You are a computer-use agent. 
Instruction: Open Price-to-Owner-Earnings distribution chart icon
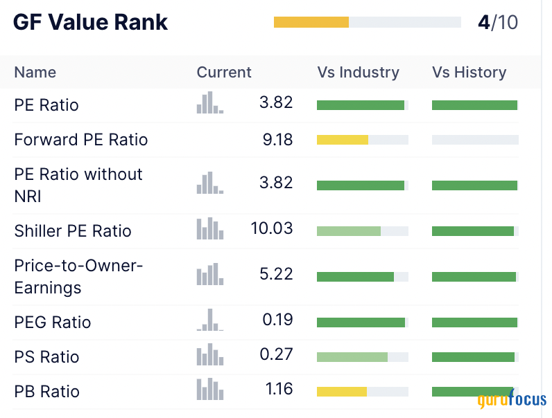(x=209, y=275)
